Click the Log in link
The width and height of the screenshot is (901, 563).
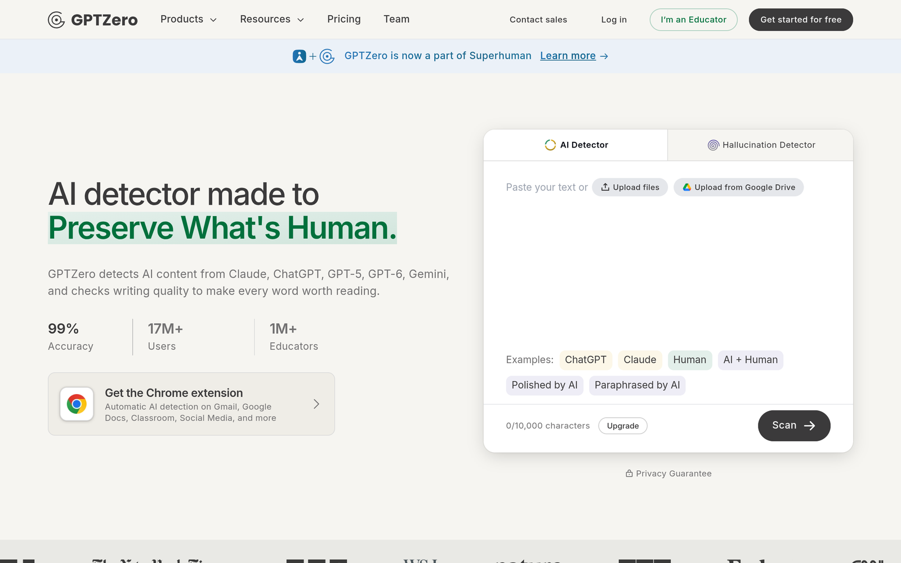pos(614,20)
